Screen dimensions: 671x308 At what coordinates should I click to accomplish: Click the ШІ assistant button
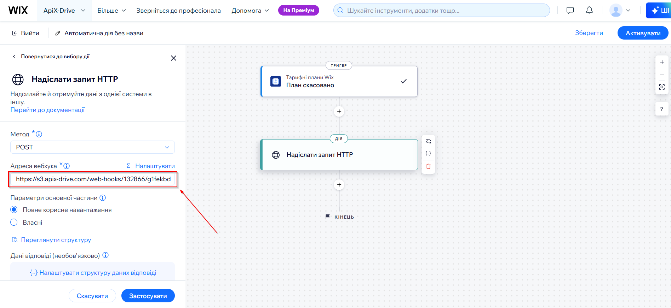[659, 10]
